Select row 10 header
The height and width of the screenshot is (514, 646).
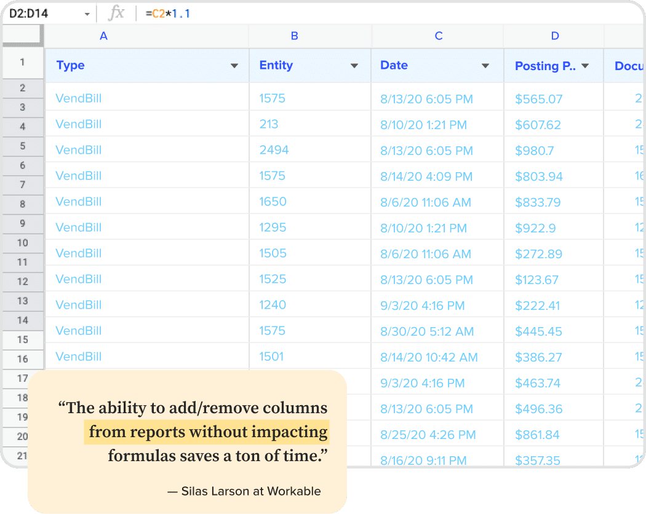pyautogui.click(x=22, y=243)
